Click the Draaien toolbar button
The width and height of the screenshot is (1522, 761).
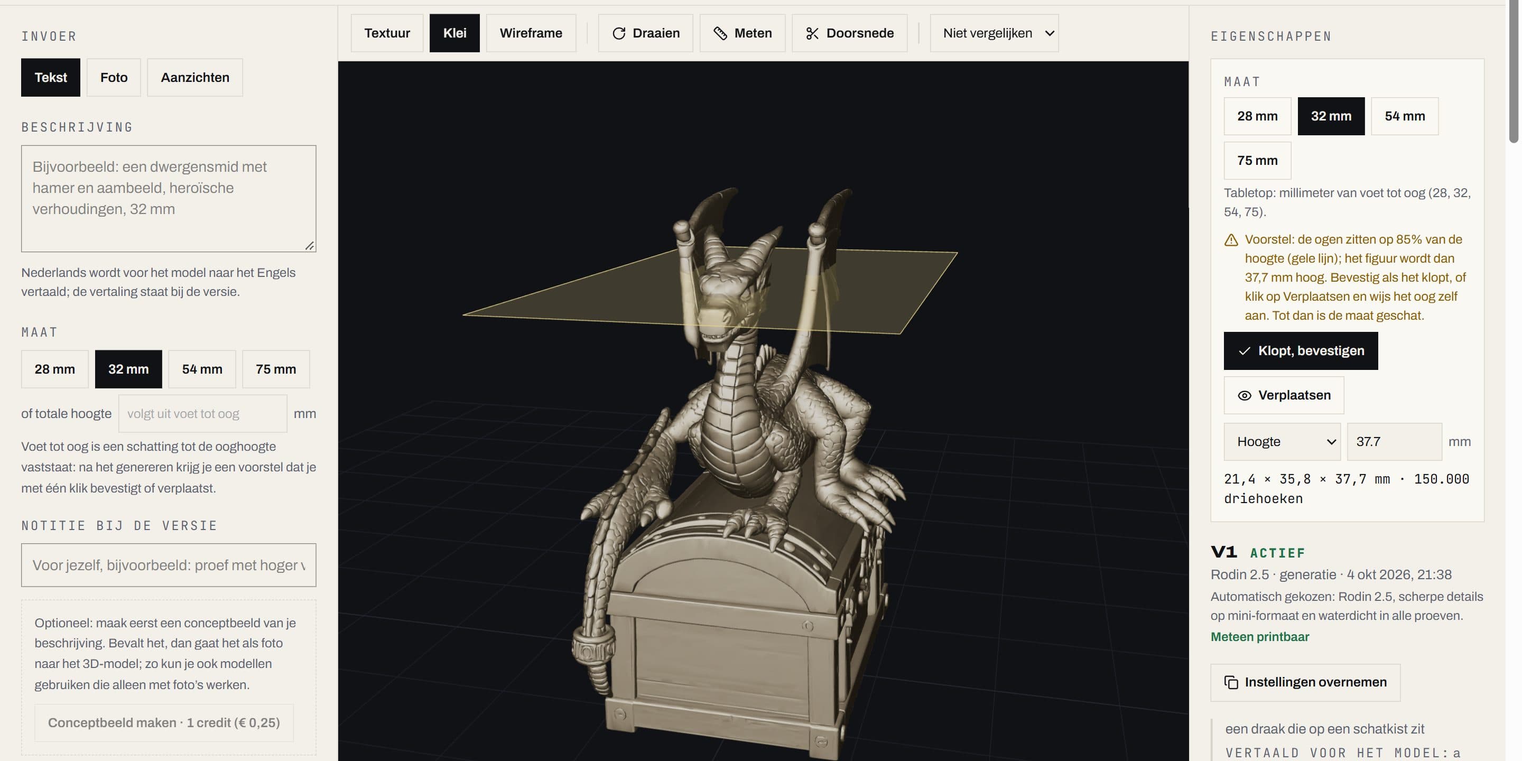[645, 33]
